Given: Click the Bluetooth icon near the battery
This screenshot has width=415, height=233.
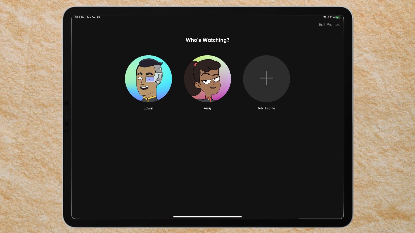Looking at the screenshot, I should click(328, 17).
